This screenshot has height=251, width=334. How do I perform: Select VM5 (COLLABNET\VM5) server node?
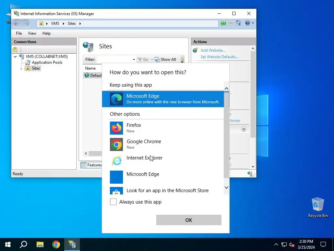47,56
